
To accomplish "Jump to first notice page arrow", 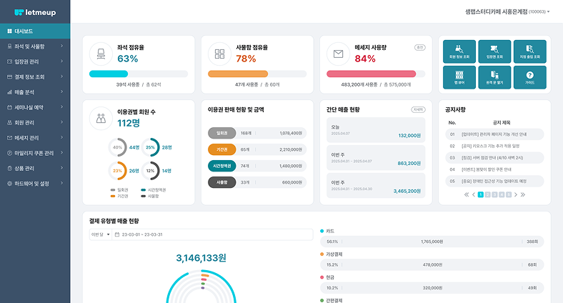I will click(x=467, y=194).
